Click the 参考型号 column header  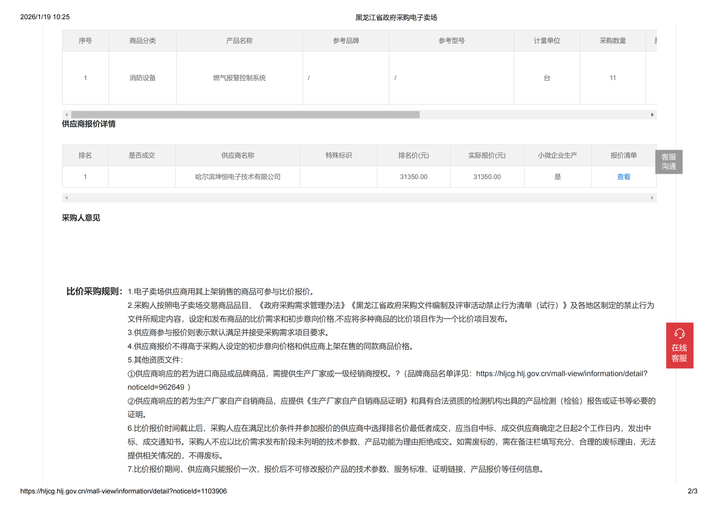(x=451, y=41)
